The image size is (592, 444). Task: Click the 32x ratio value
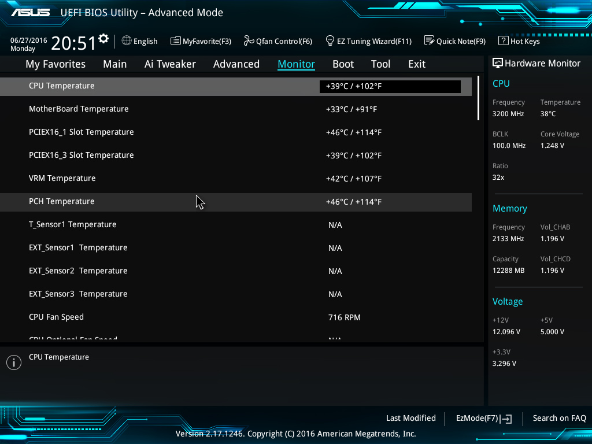(x=498, y=177)
